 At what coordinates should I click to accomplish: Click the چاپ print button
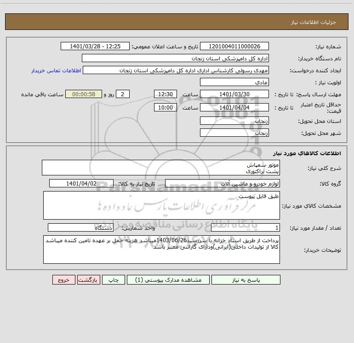[114, 279]
